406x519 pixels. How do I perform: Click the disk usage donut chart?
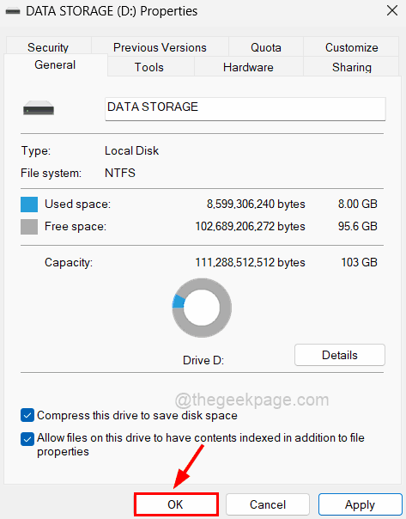pyautogui.click(x=202, y=308)
